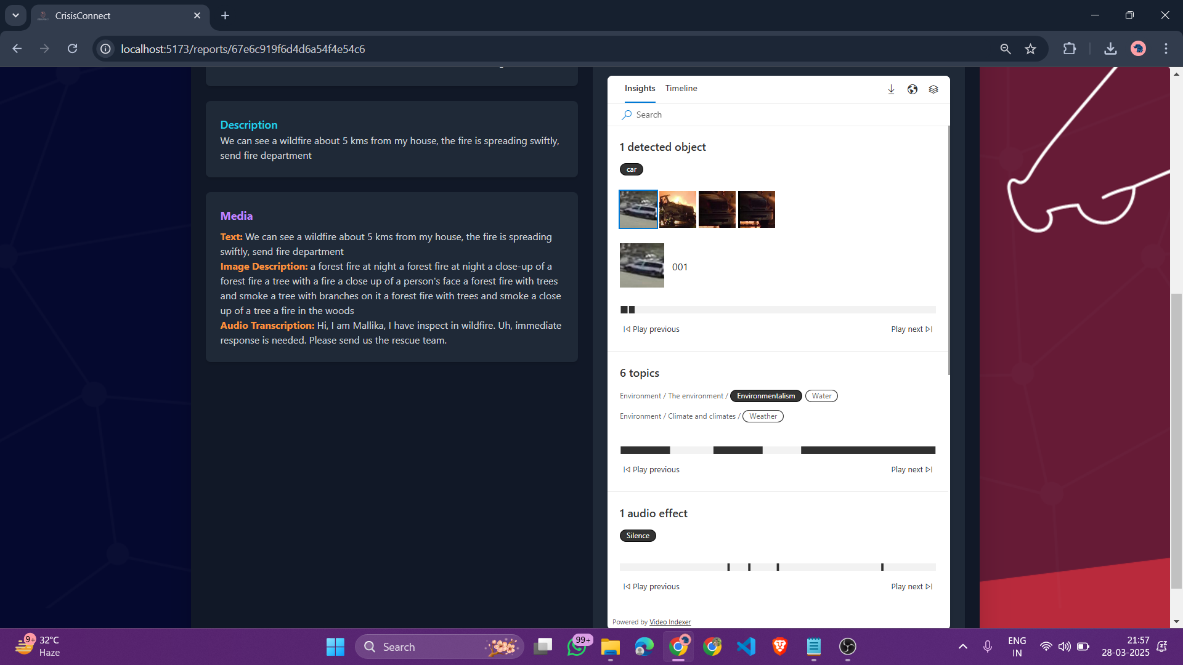
Task: Select the Water topic tag
Action: pyautogui.click(x=821, y=396)
